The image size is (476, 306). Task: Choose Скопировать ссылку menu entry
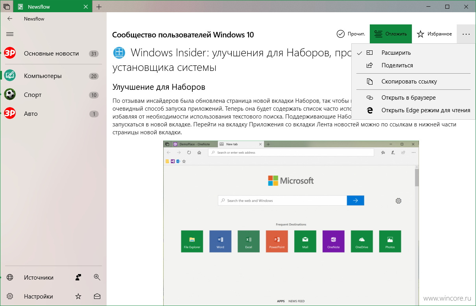click(x=413, y=82)
